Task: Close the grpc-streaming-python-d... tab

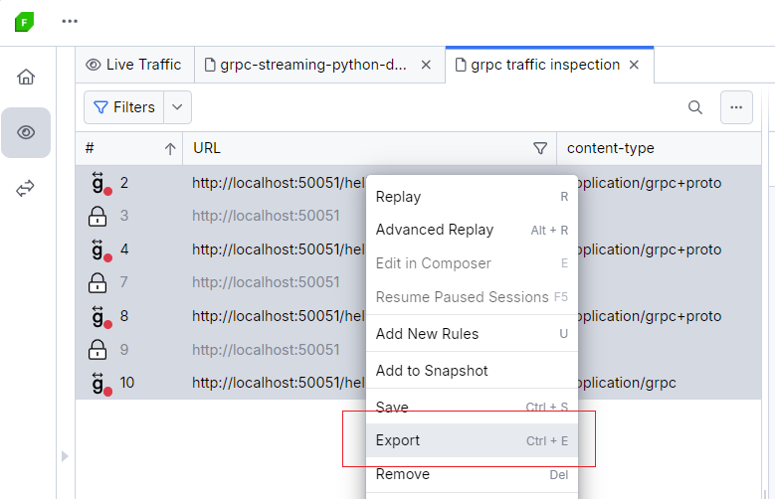Action: pos(426,65)
